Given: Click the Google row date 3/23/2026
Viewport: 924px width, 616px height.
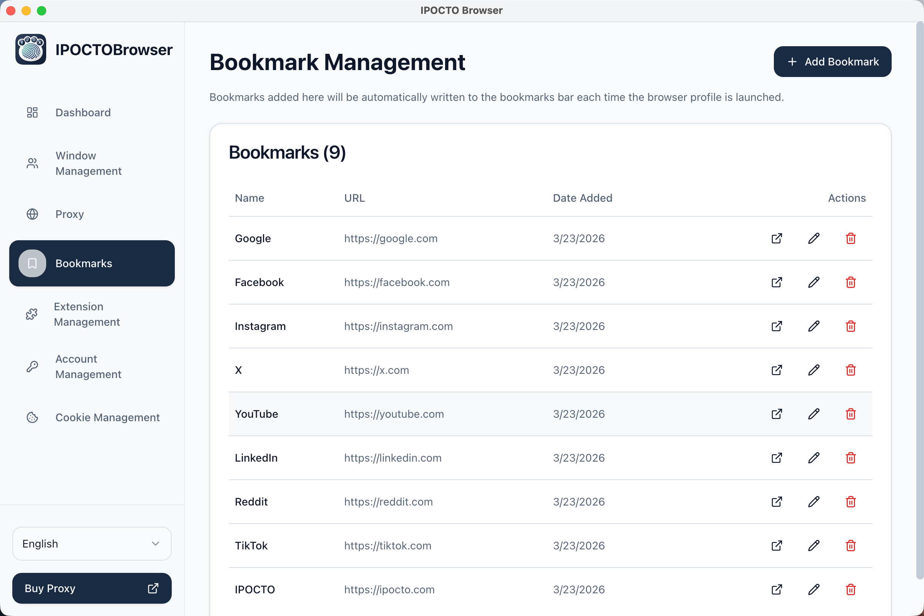Looking at the screenshot, I should click(579, 238).
